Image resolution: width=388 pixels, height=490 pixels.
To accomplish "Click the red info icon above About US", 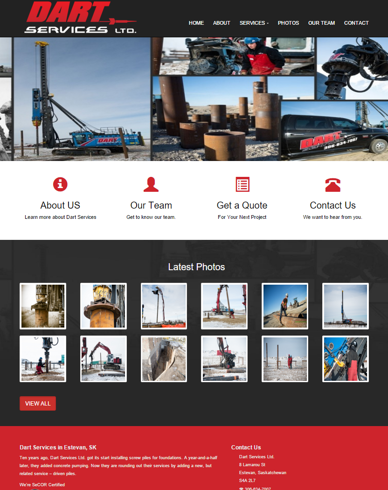I will 60,184.
